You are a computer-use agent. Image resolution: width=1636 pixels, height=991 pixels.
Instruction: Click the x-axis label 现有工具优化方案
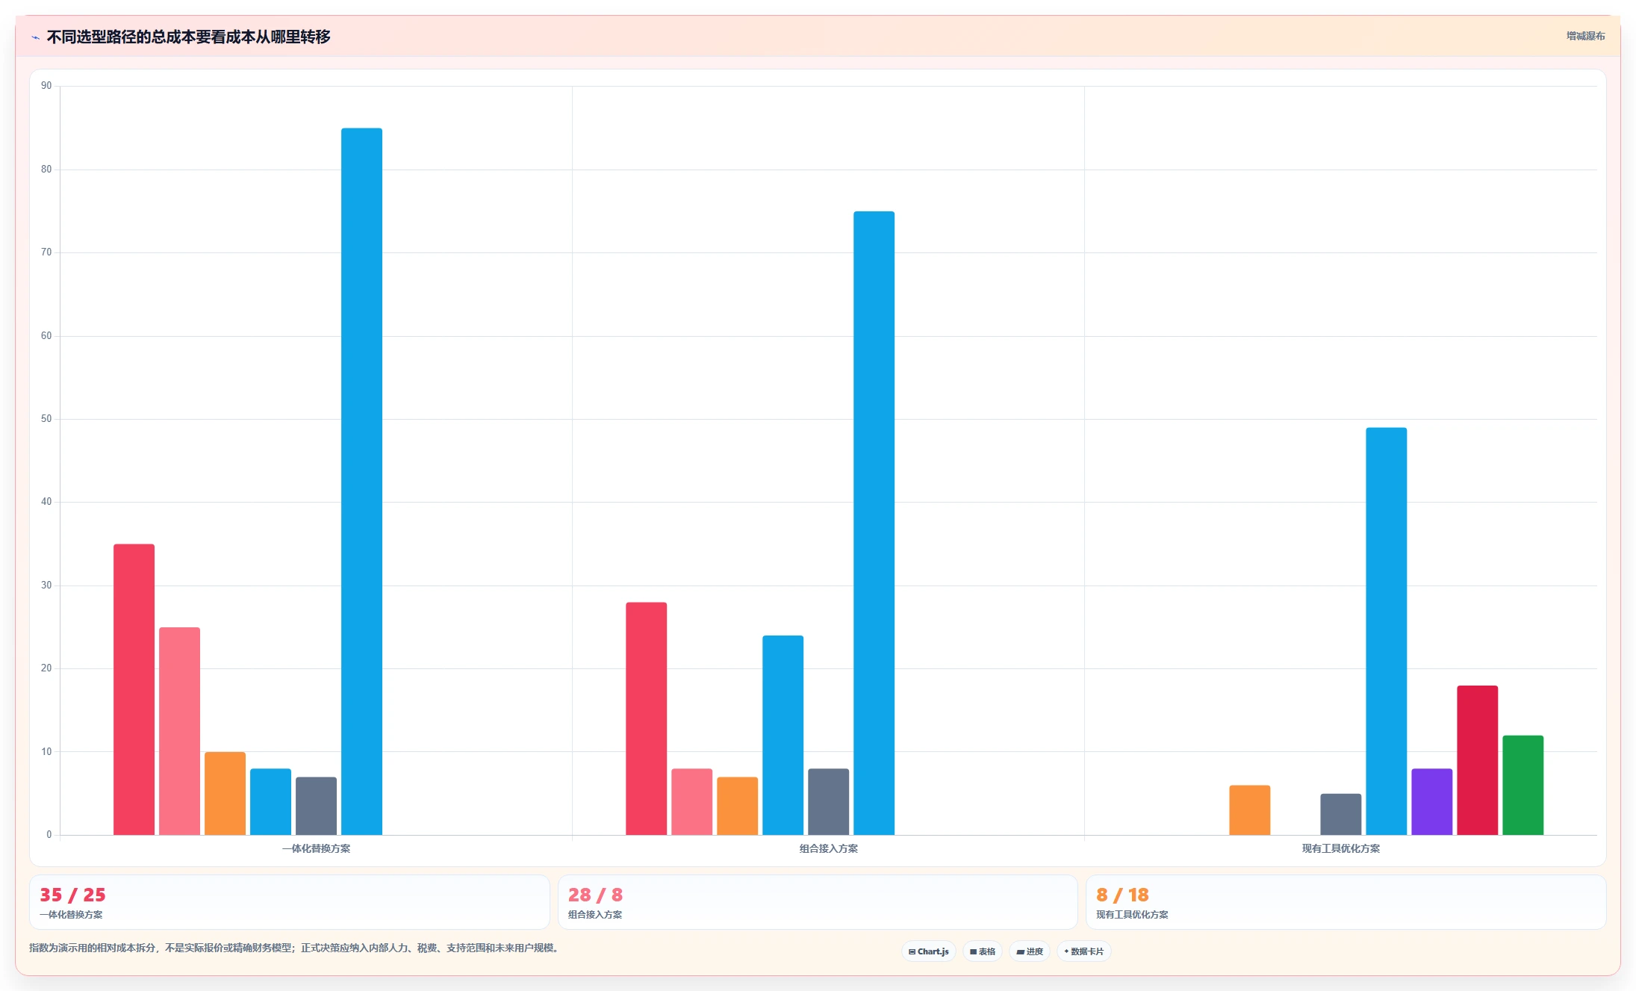coord(1340,848)
